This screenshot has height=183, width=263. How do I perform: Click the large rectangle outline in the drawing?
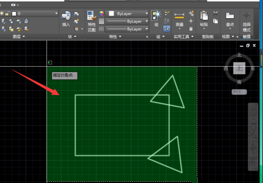click(x=75, y=124)
